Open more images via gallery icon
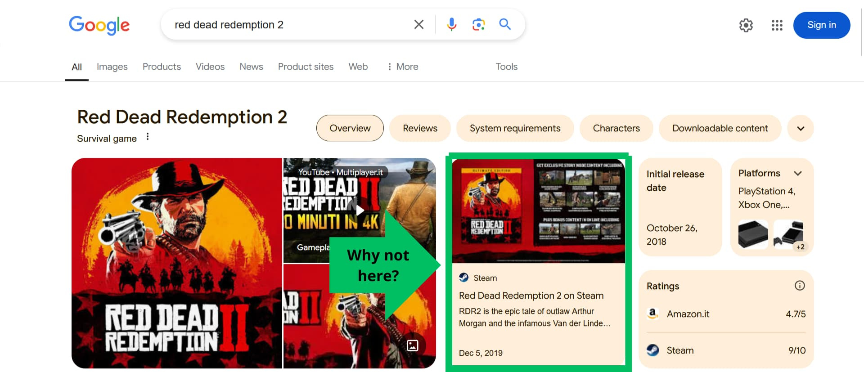Image resolution: width=864 pixels, height=372 pixels. [413, 345]
